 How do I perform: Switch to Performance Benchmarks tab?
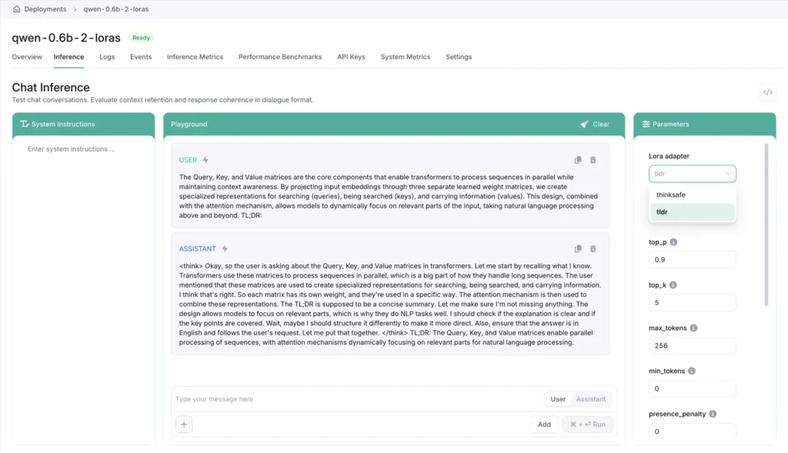280,57
